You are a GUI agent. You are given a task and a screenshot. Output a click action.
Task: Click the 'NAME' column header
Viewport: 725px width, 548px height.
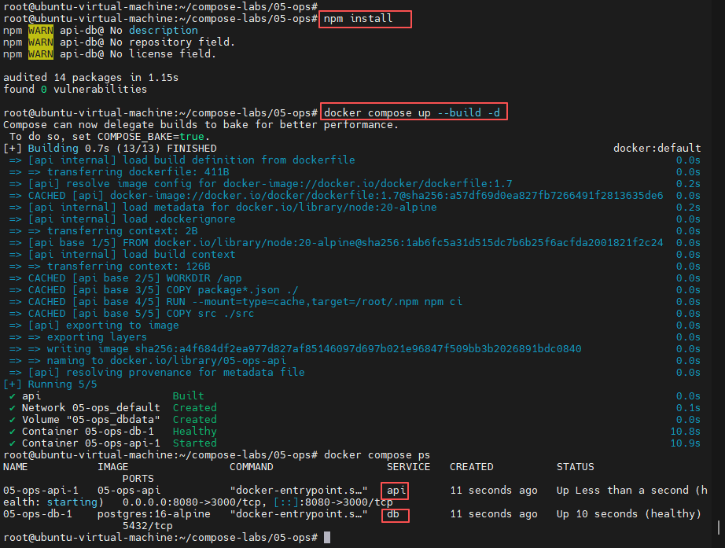click(x=15, y=467)
